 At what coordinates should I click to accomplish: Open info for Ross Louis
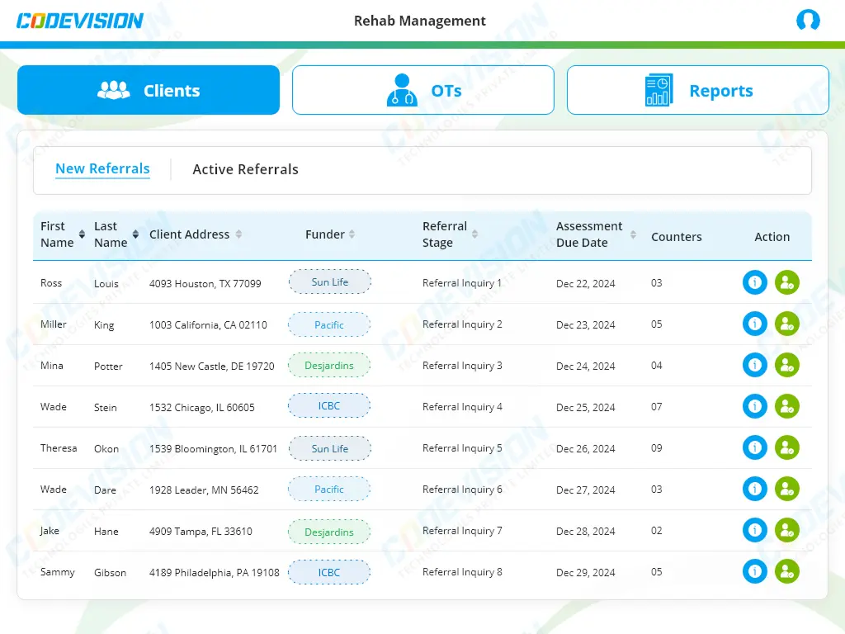point(754,282)
